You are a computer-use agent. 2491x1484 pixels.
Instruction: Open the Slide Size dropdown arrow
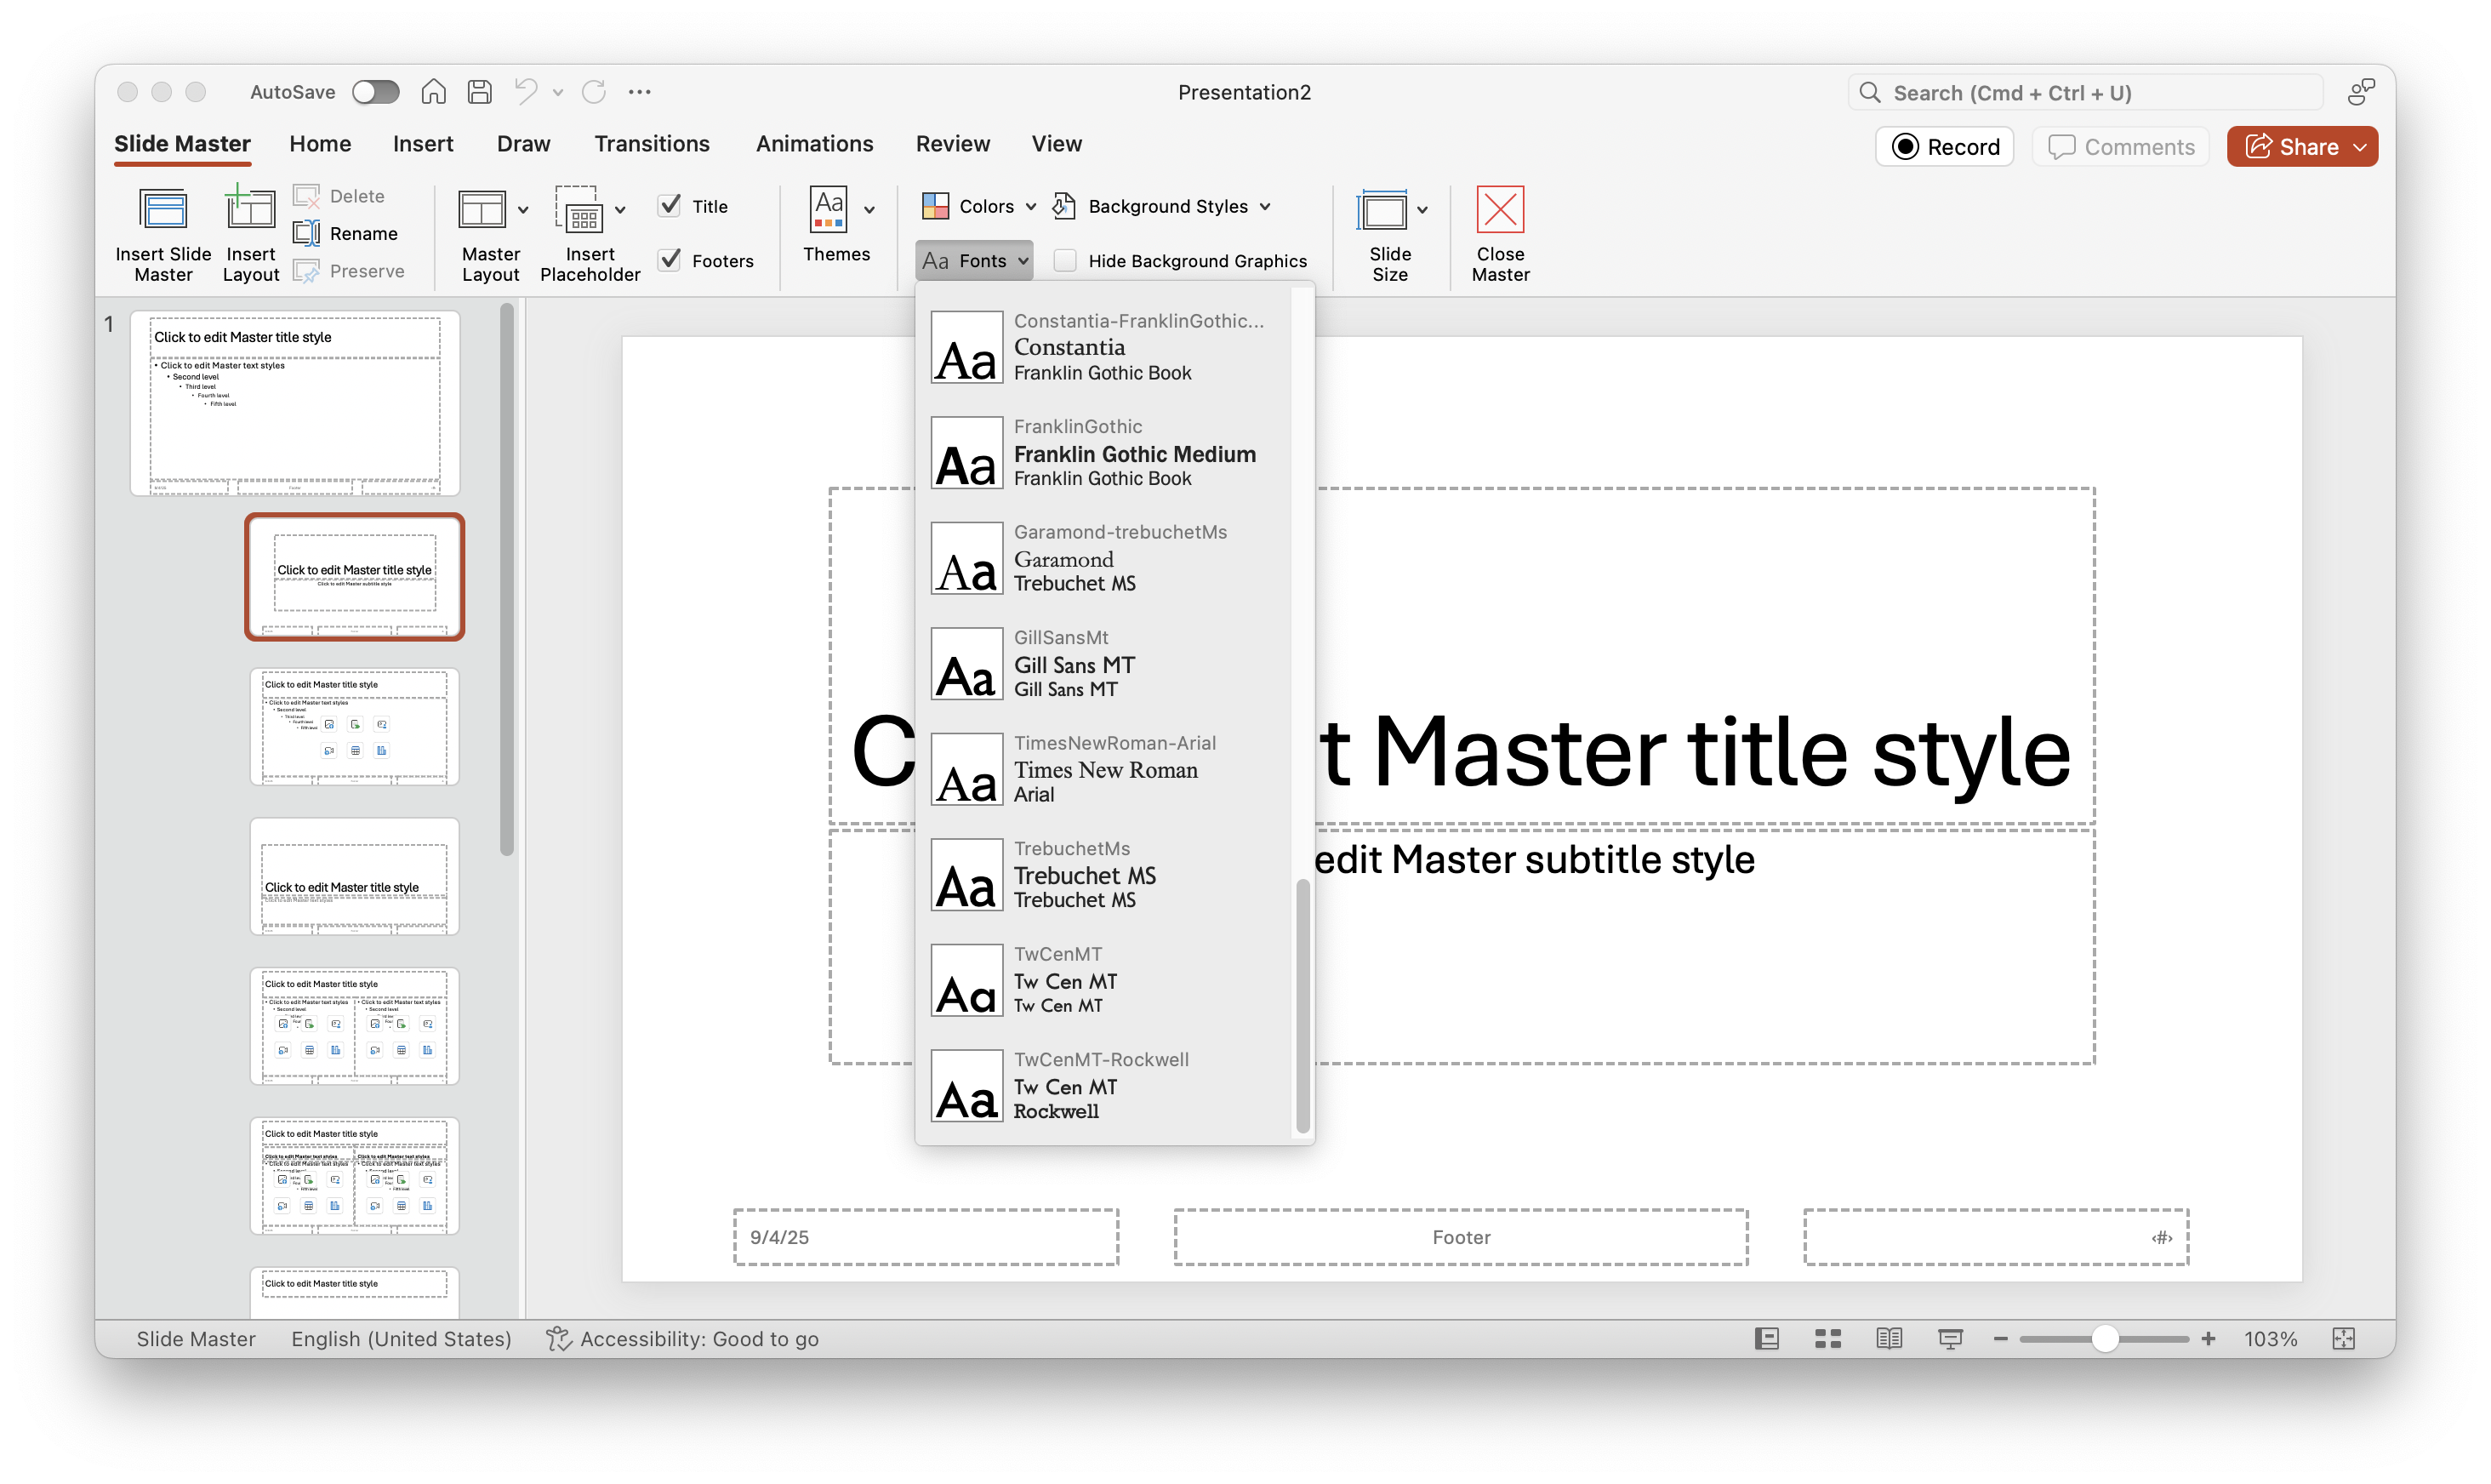[1422, 210]
